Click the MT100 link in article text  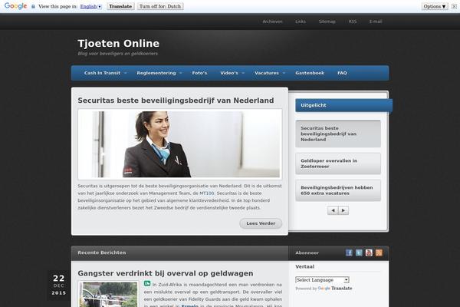coord(207,193)
